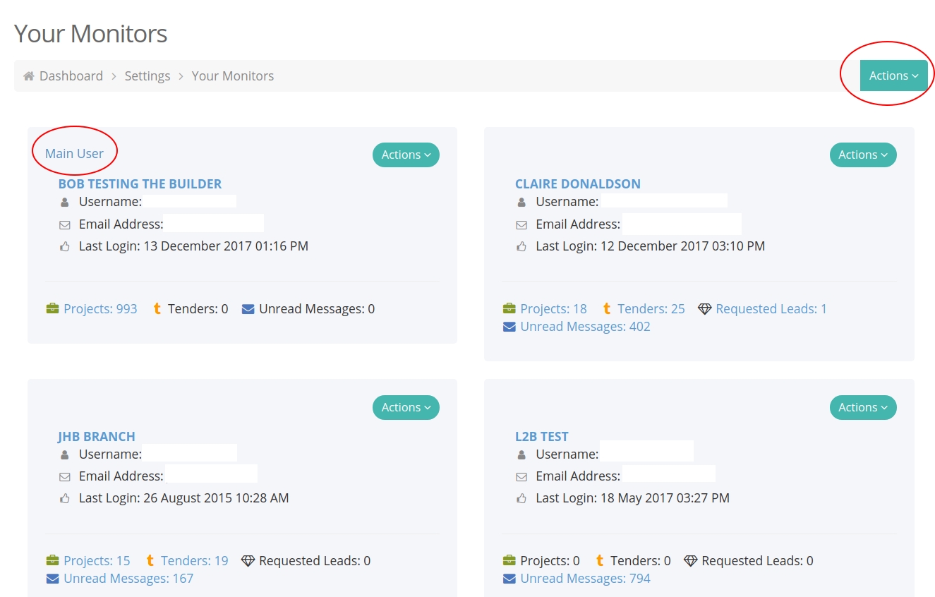
Task: Click briefcase icon beside Projects: 18
Action: tap(509, 309)
